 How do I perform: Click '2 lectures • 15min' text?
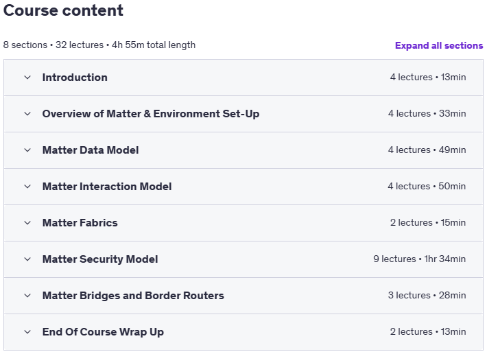(x=428, y=223)
